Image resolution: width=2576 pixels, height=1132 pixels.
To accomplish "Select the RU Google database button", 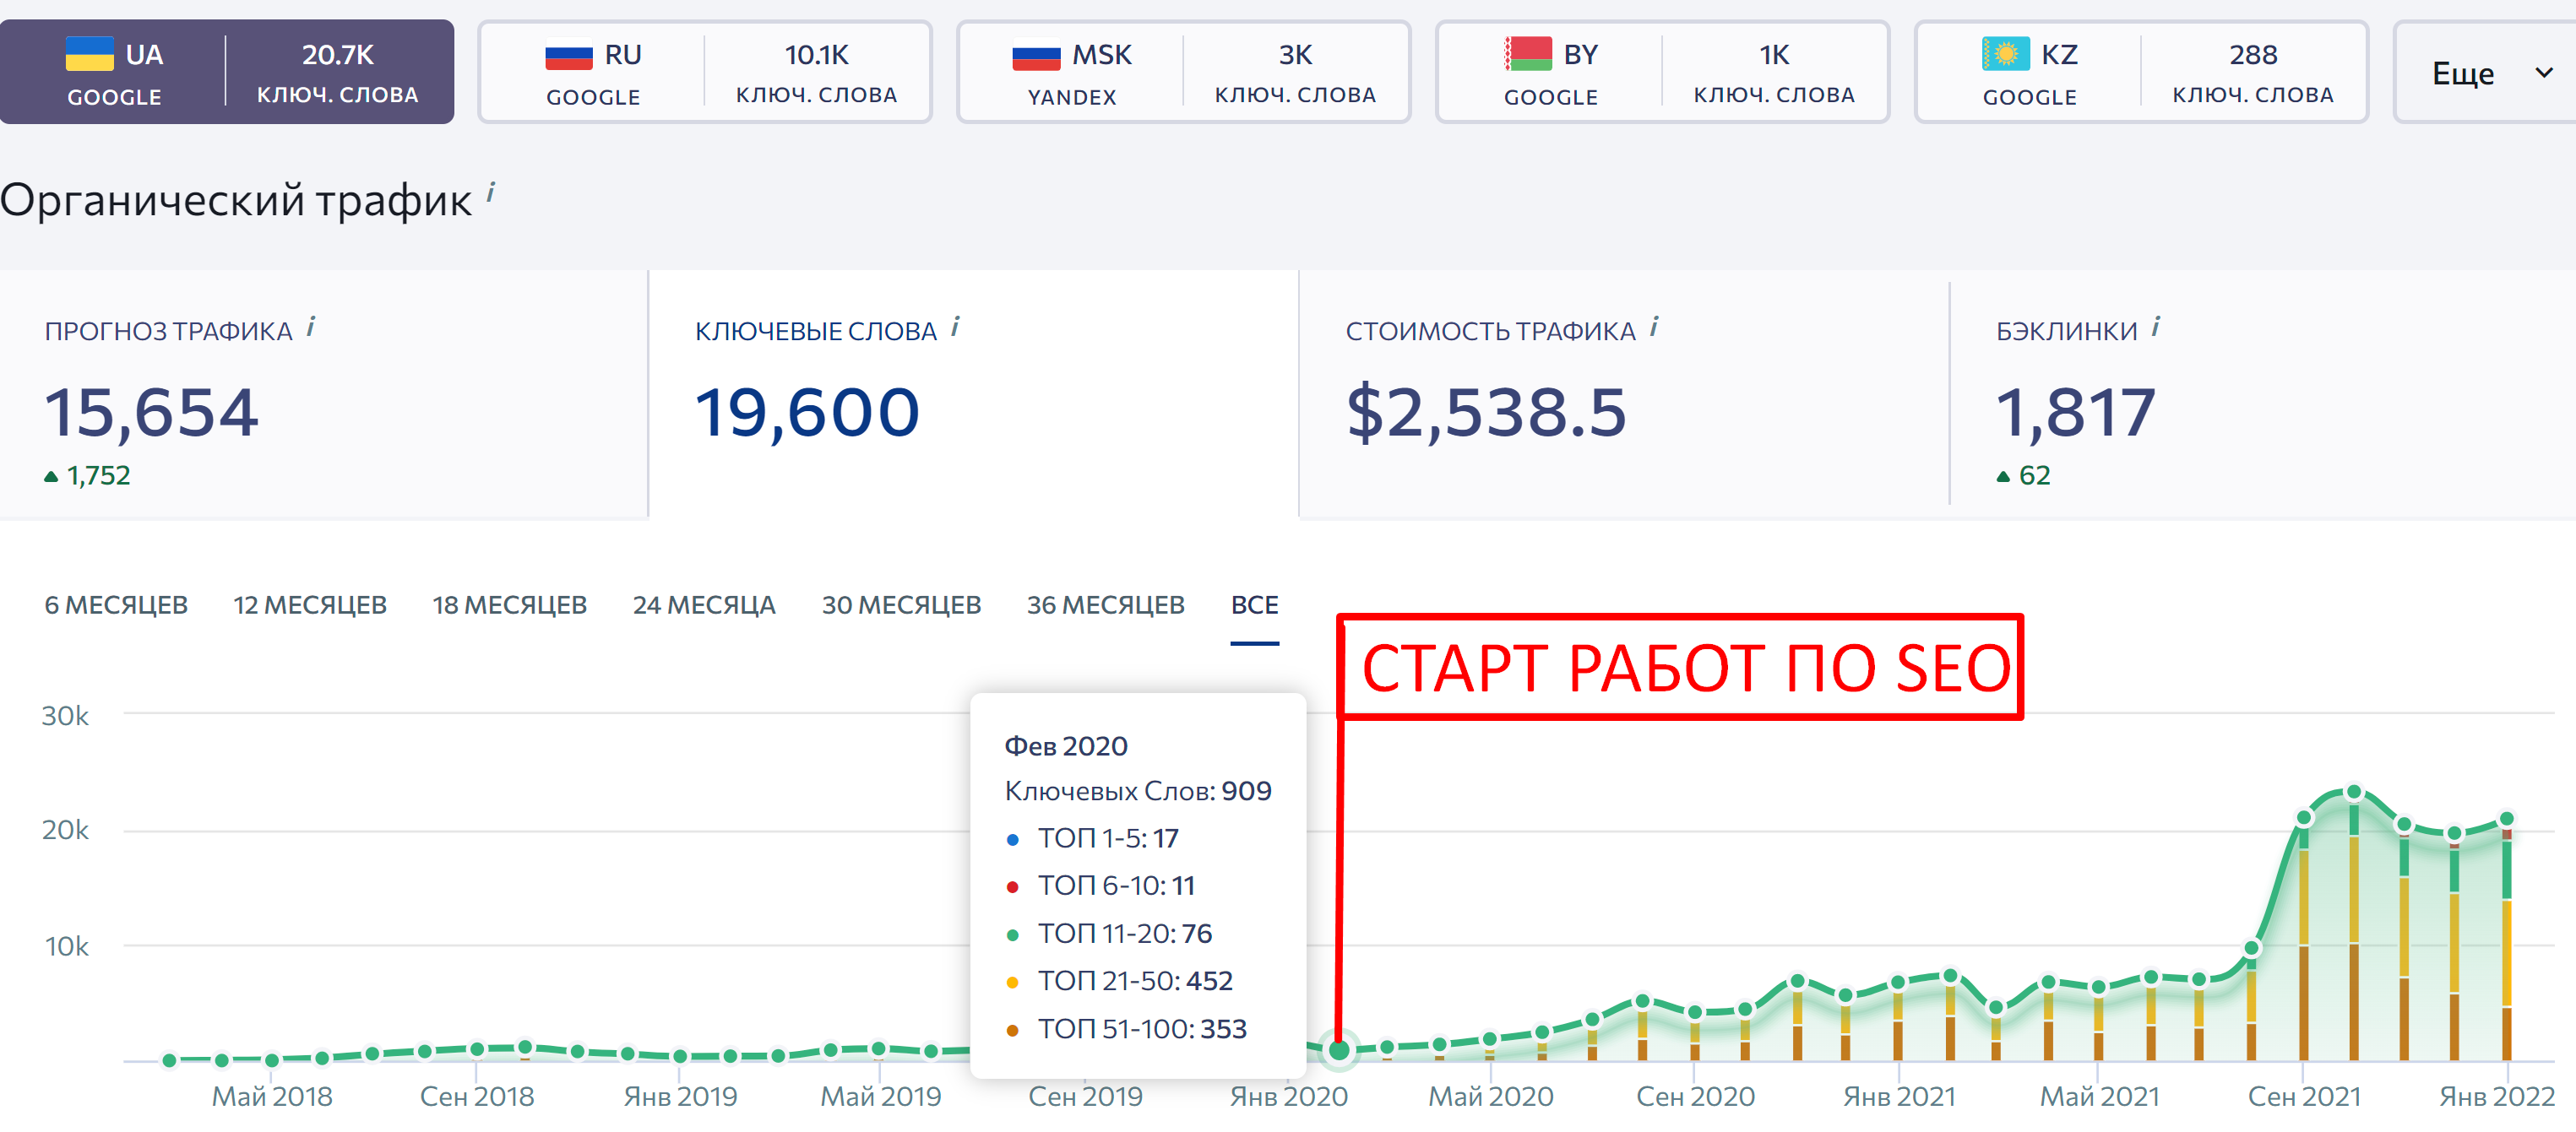I will click(705, 72).
